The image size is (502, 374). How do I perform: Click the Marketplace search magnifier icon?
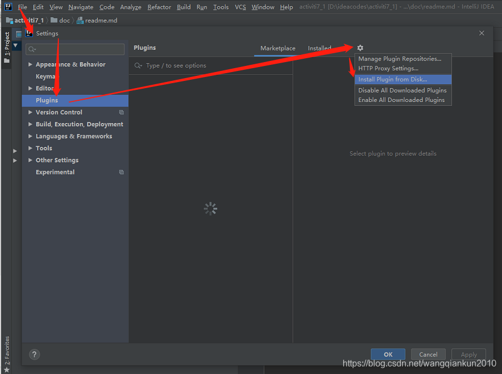[138, 65]
